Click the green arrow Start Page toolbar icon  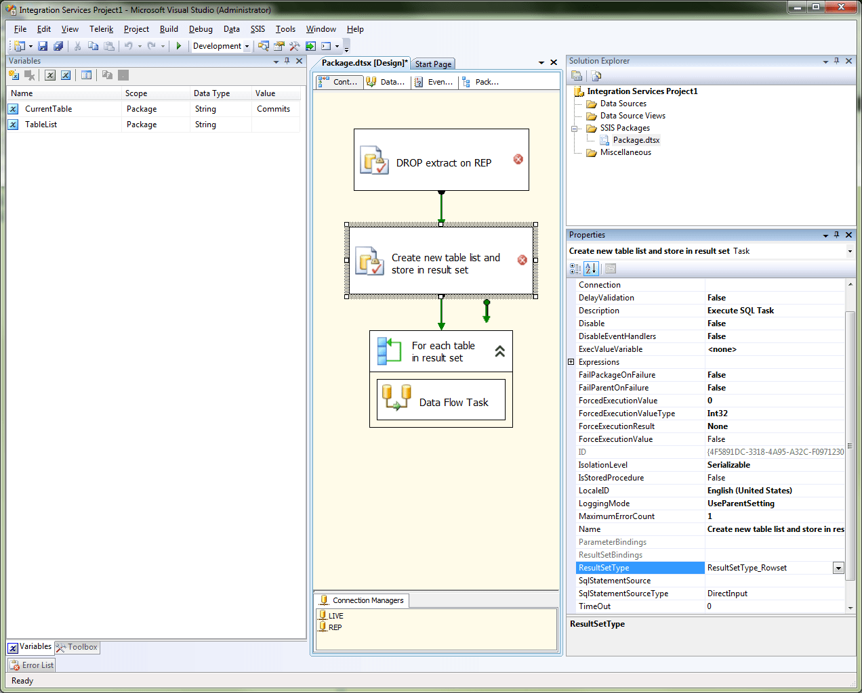[310, 46]
